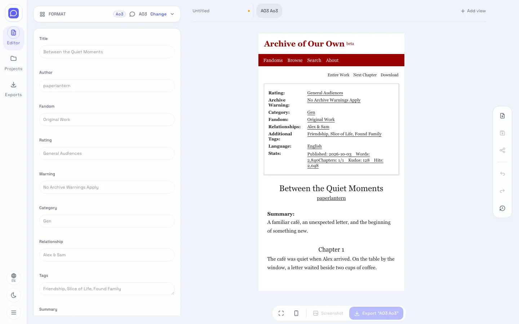Click into the Title input field

(107, 52)
